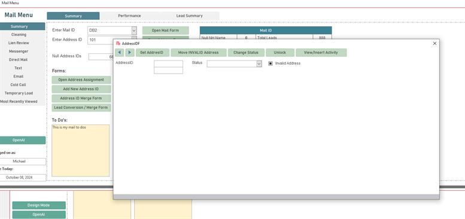Click the lower OpenAI button below Design Mode
Screen dimensions: 465x219
click(39, 215)
